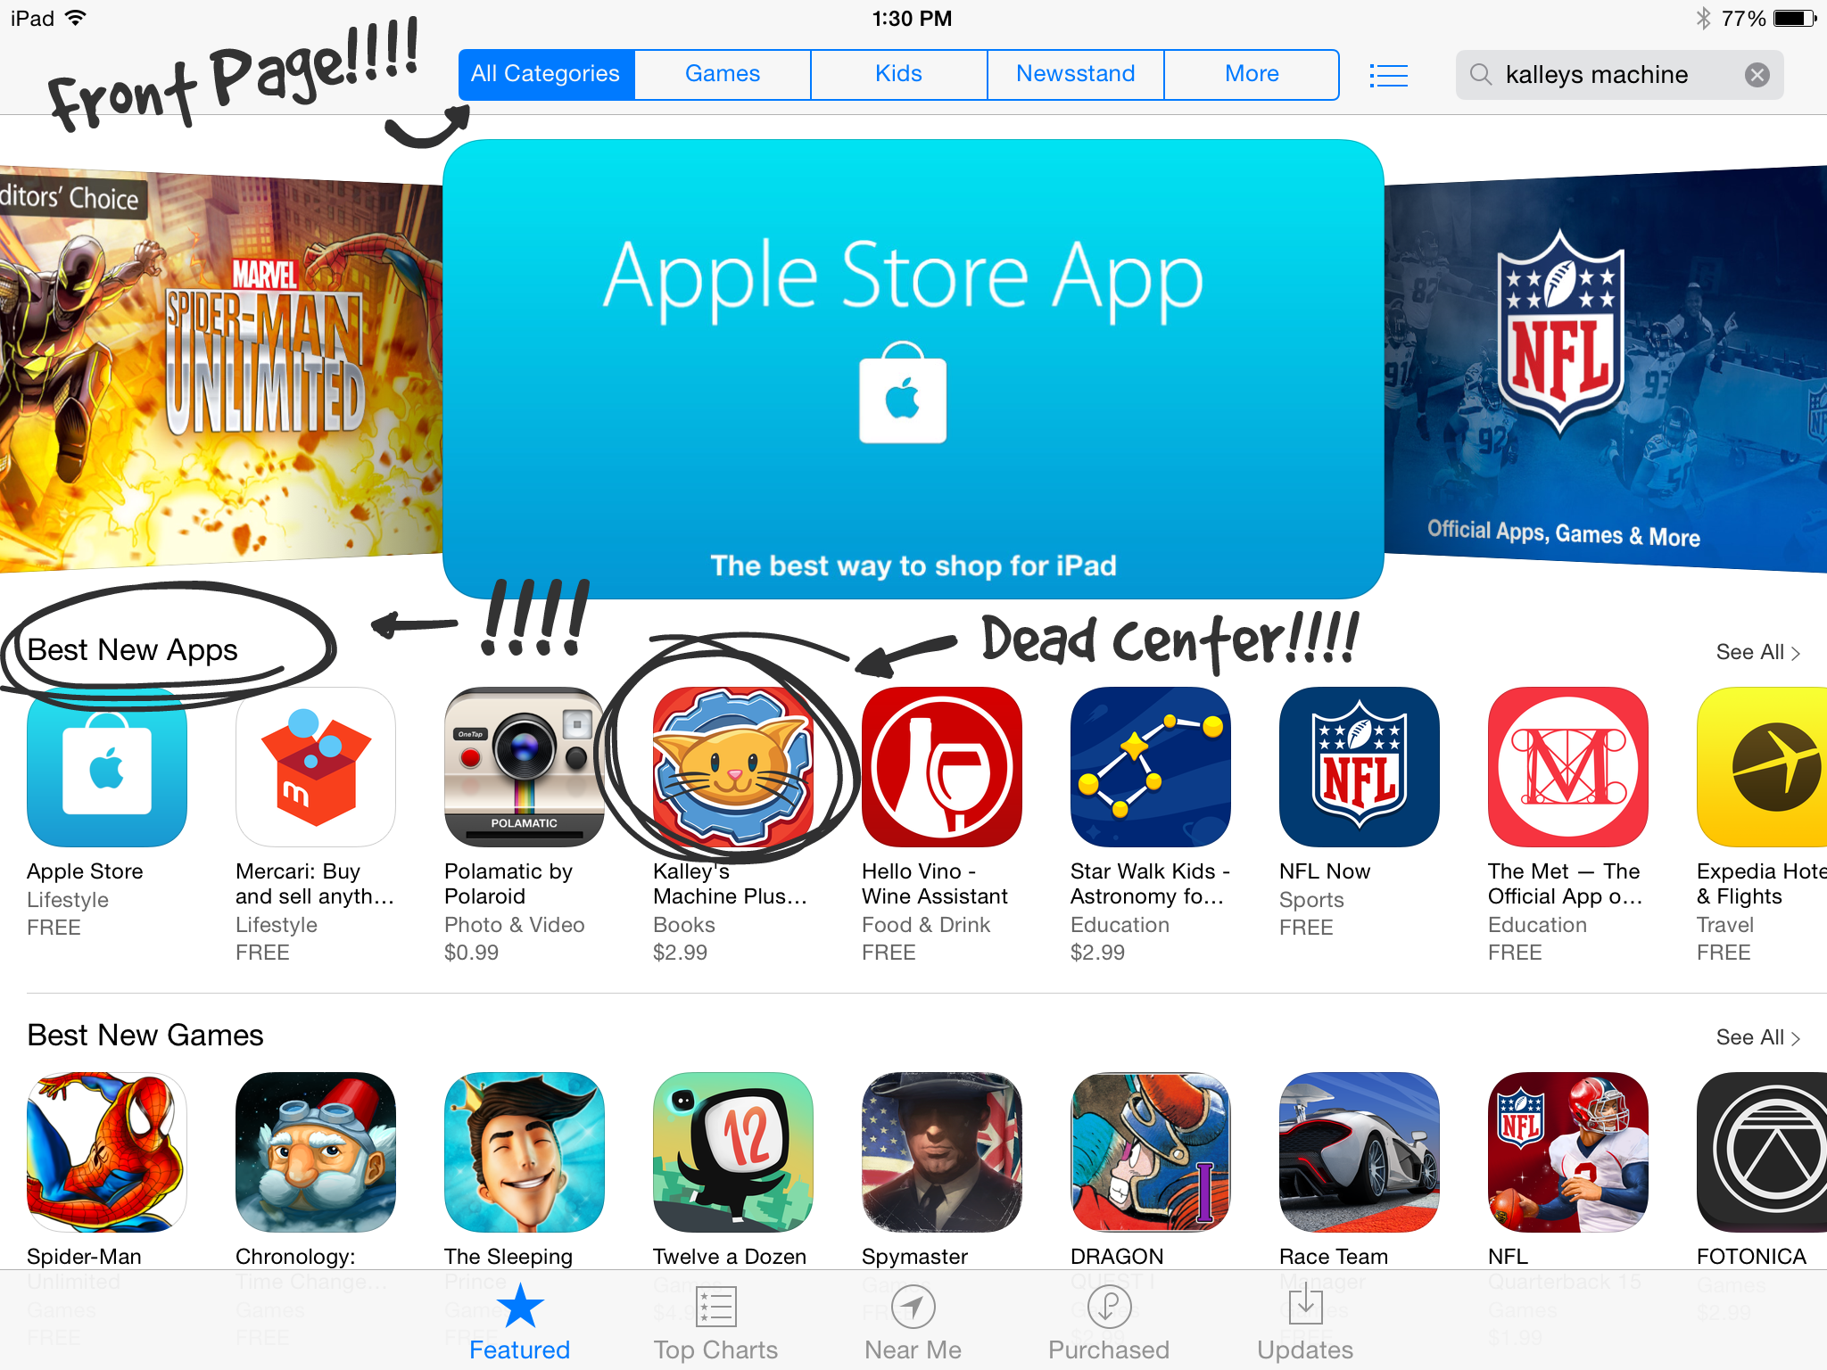Switch to the Newsstand segment
The image size is (1827, 1370).
(1075, 74)
